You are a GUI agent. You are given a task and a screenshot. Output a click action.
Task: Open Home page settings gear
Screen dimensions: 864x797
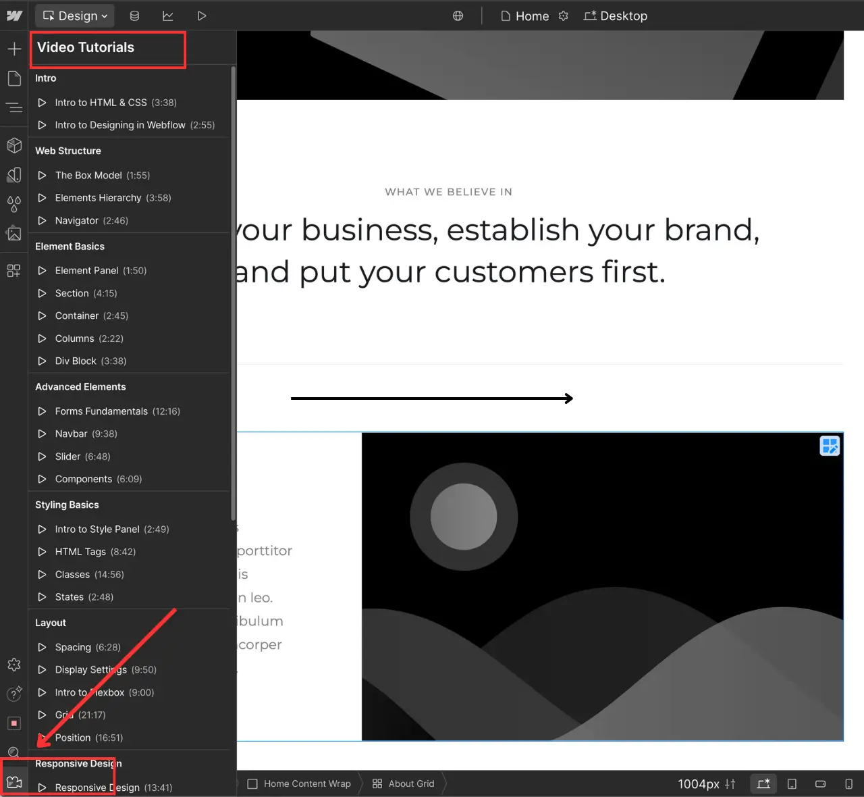pos(564,16)
